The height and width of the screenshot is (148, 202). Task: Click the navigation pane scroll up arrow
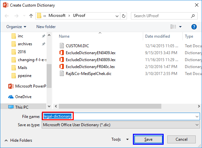pos(49,35)
